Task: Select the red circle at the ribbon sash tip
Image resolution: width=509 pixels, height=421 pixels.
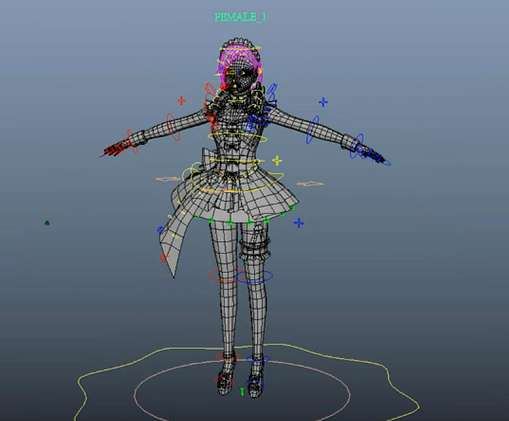Action: pos(164,257)
